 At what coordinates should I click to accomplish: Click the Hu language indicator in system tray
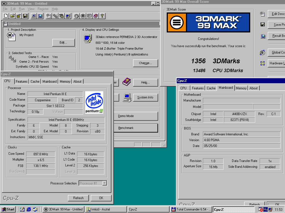click(265, 209)
